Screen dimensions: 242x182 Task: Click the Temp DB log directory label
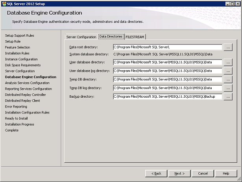(85, 88)
